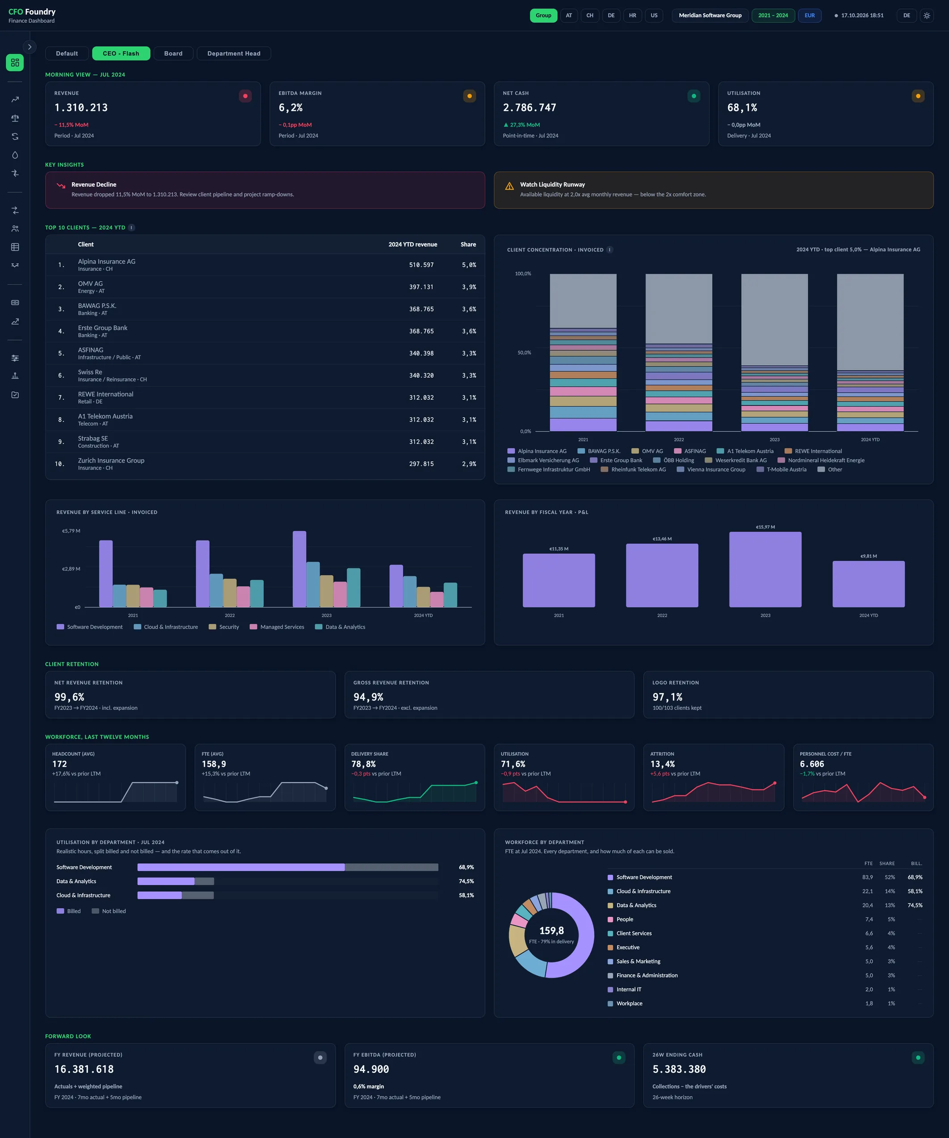Screen dimensions: 949x1138
Task: Click info icon beside Client Concentration title
Action: click(x=610, y=250)
